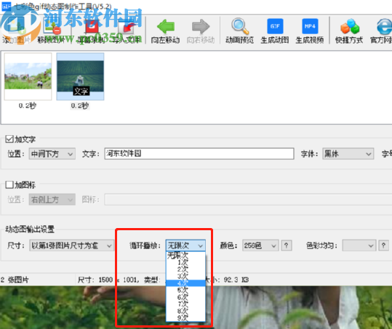Viewport: 392px width, 329px height.
Task: Click the 动态图输出设置 group label
Action: click(30, 229)
